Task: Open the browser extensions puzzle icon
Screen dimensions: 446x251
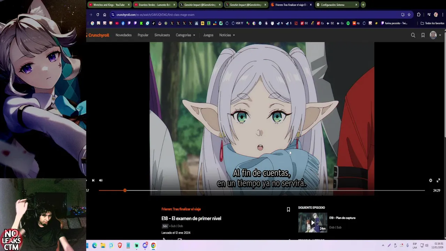Action: pyautogui.click(x=419, y=15)
